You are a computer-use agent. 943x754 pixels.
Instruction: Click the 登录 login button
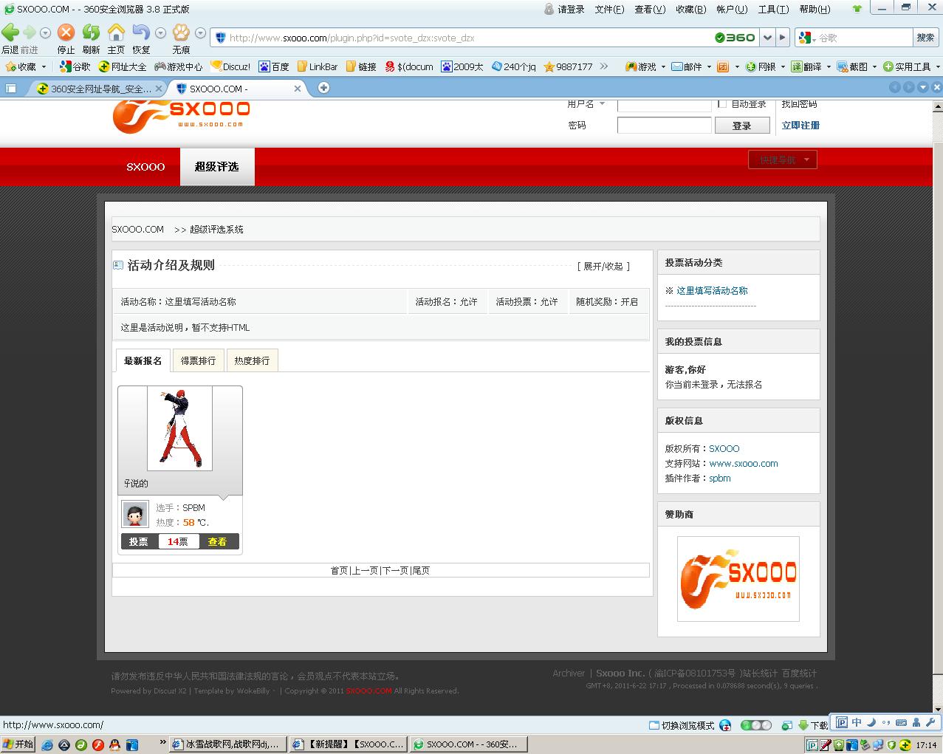pyautogui.click(x=742, y=126)
